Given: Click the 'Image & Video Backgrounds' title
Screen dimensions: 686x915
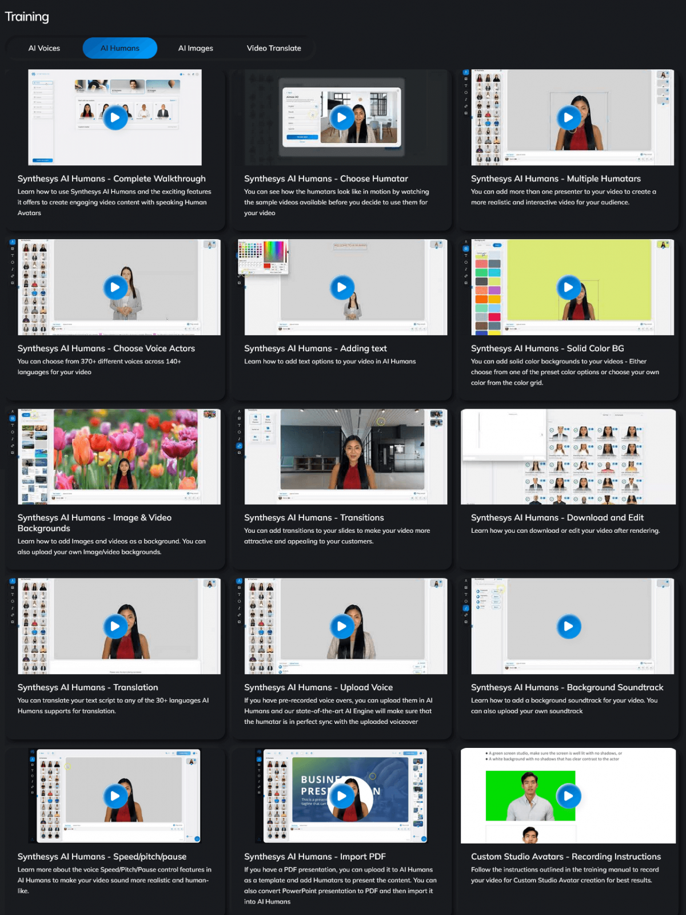Looking at the screenshot, I should (x=94, y=523).
